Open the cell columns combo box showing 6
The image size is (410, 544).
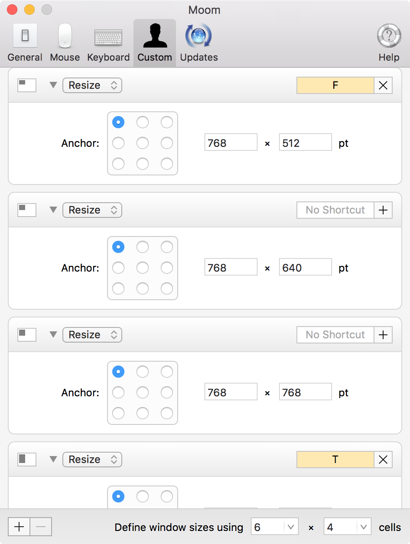tap(290, 527)
